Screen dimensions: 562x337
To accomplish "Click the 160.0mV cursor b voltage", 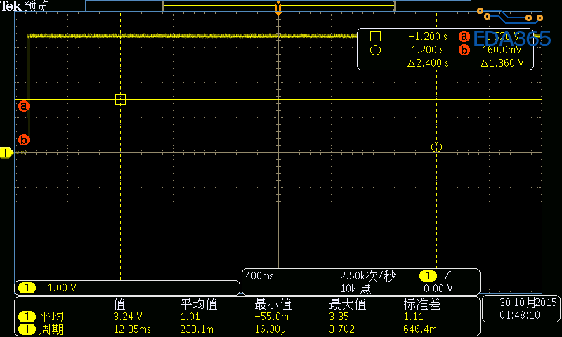I will (x=502, y=50).
